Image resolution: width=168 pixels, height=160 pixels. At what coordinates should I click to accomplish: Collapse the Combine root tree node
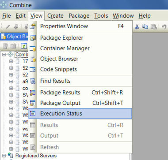[x=4, y=55]
